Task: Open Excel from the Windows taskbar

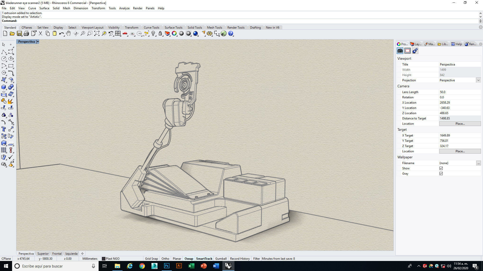Action: (191, 266)
